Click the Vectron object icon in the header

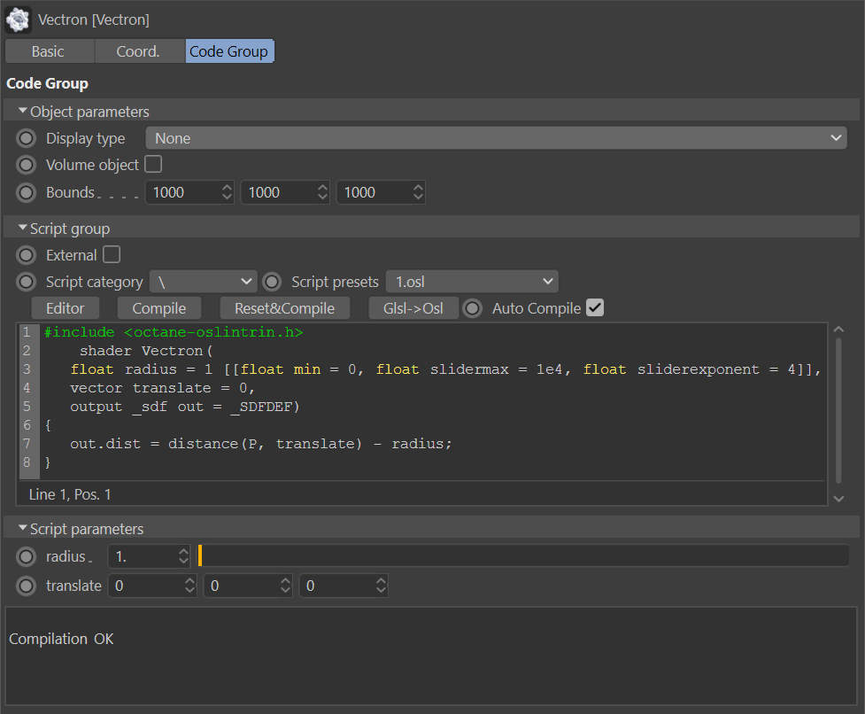click(x=18, y=19)
